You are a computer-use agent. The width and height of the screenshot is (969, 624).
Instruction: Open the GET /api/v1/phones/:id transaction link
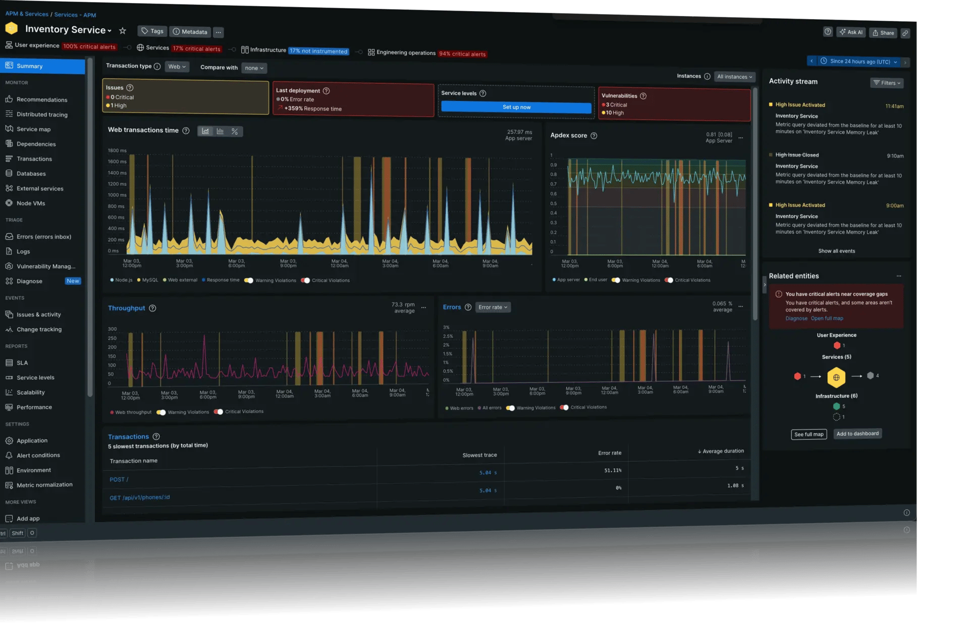pos(140,498)
